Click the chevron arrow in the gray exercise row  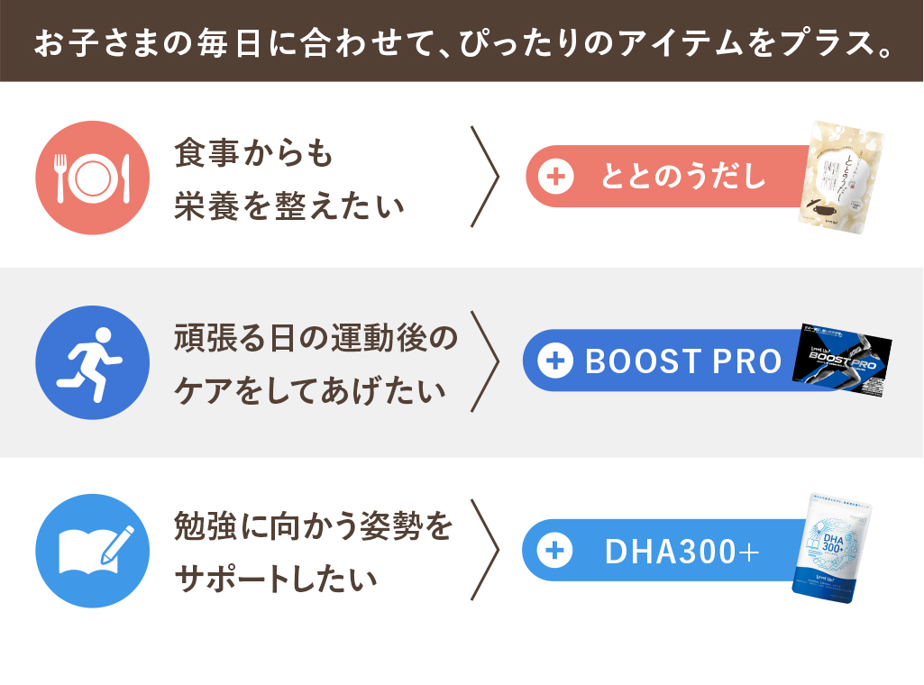click(484, 361)
